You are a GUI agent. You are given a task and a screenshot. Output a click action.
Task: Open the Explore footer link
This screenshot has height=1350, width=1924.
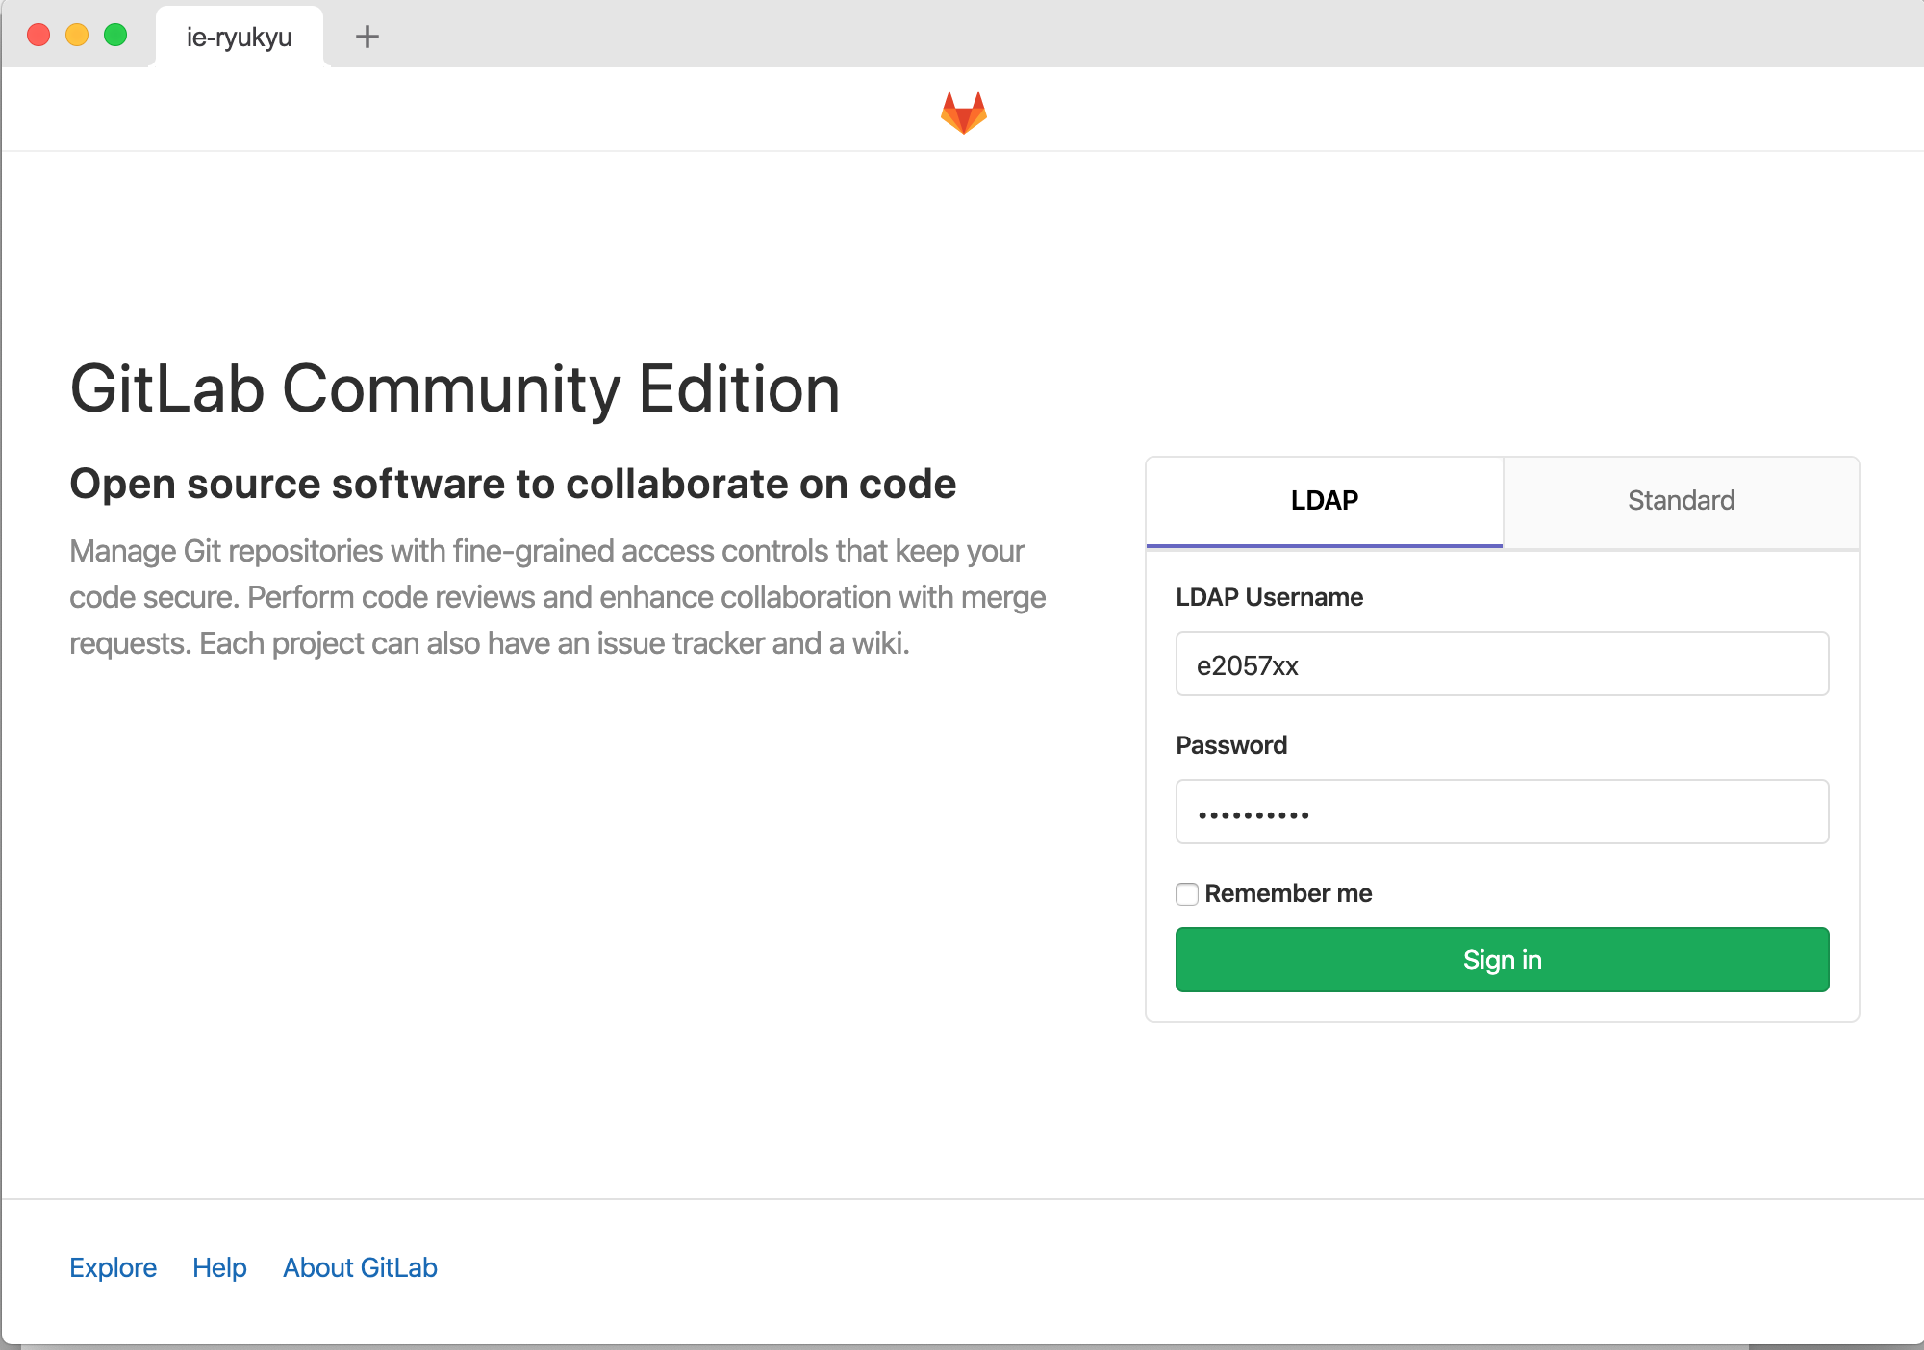coord(113,1267)
